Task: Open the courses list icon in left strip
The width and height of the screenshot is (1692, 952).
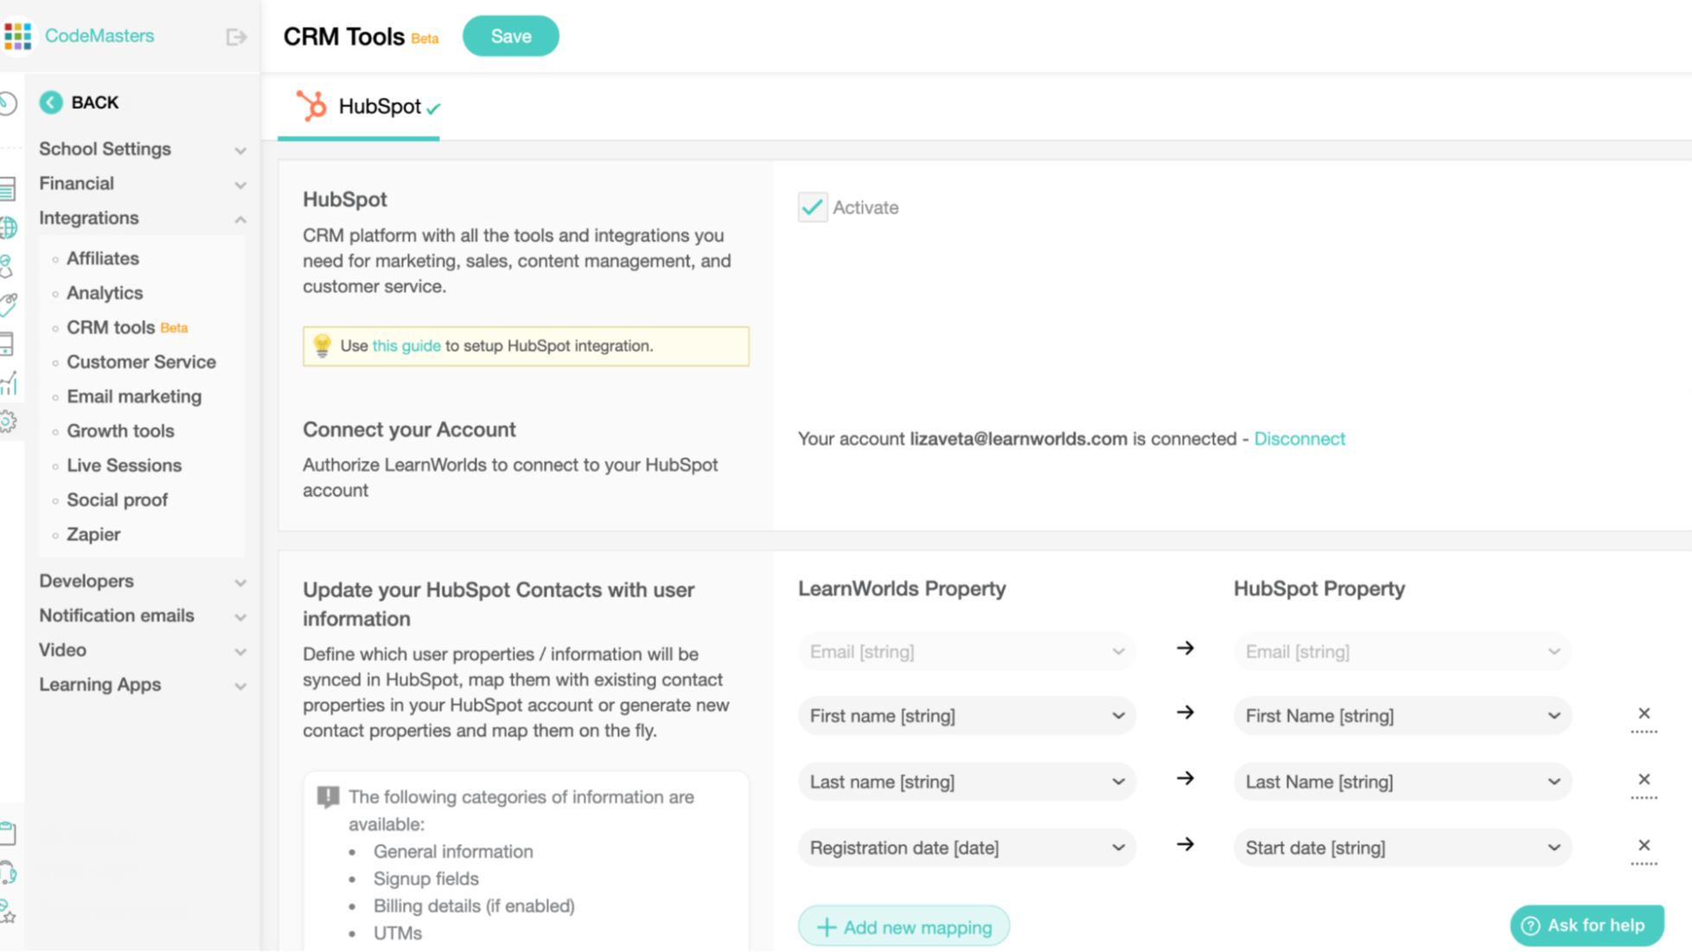Action: click(8, 188)
